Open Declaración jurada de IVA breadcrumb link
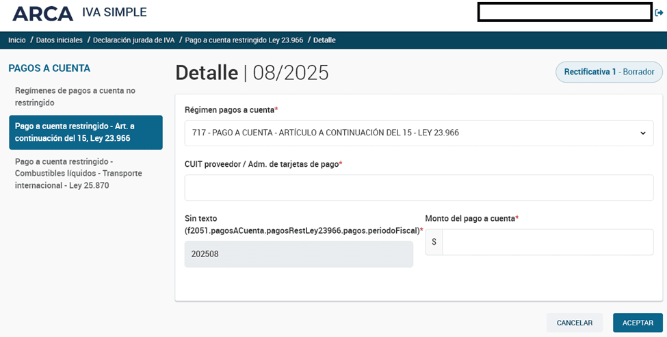Image resolution: width=667 pixels, height=337 pixels. [x=133, y=40]
